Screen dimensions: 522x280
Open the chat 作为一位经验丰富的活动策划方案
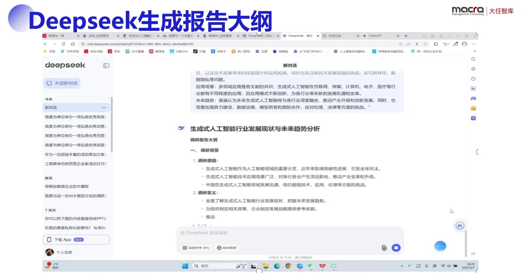pos(75,154)
